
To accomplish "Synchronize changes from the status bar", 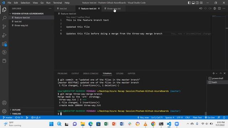I will pyautogui.click(x=19, y=118).
